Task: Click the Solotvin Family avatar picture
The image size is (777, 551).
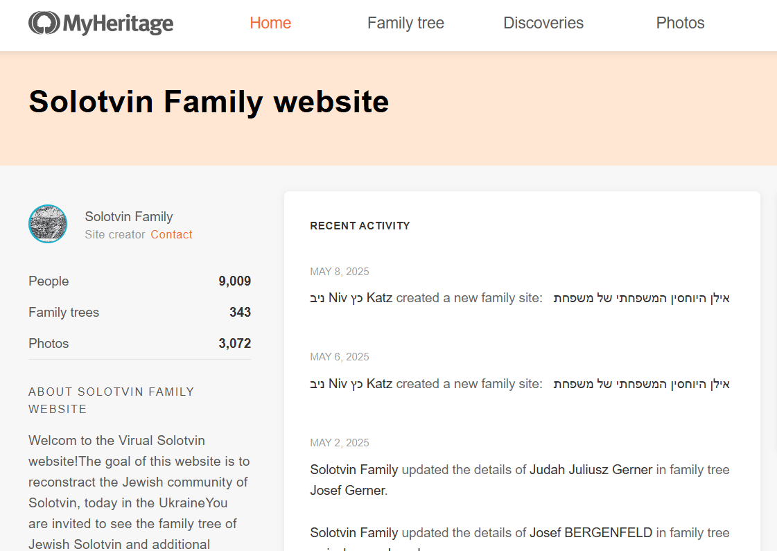Action: click(x=48, y=224)
